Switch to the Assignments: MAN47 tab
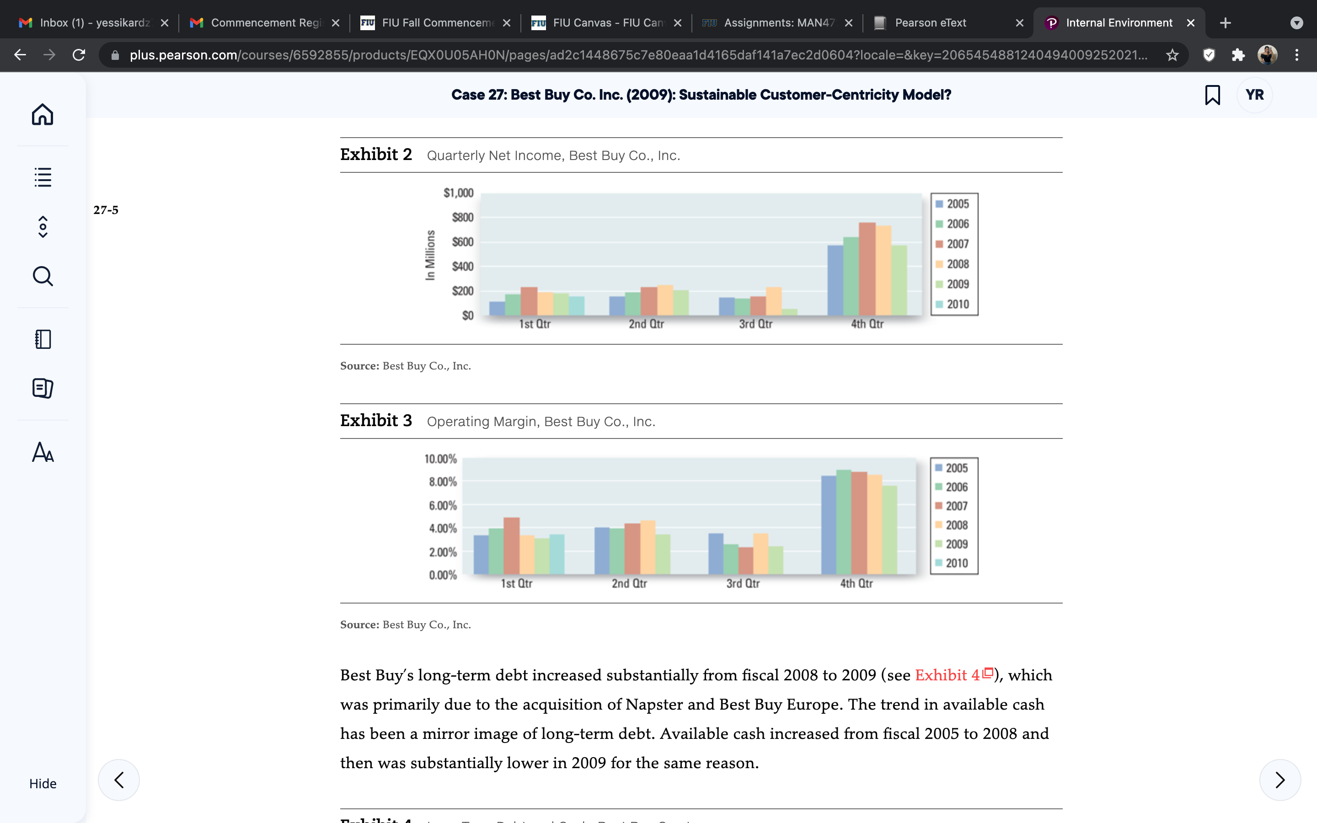The width and height of the screenshot is (1317, 823). click(778, 23)
